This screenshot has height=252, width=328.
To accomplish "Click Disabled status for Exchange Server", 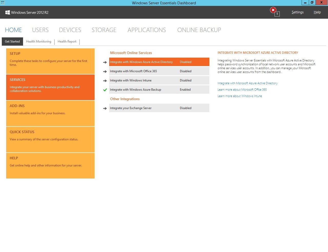I will pyautogui.click(x=186, y=108).
